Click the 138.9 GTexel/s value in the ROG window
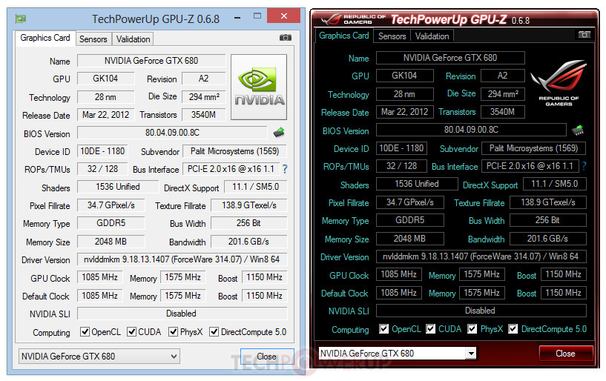The height and width of the screenshot is (381, 606). point(548,202)
